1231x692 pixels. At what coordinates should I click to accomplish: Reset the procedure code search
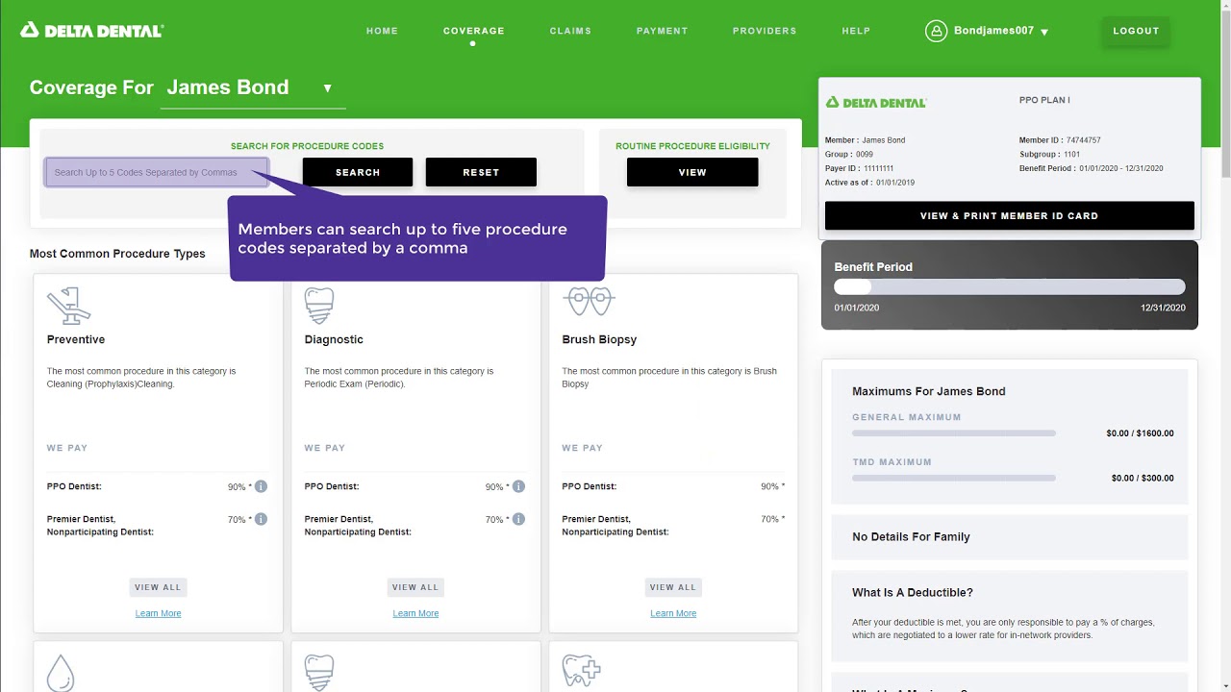(481, 172)
